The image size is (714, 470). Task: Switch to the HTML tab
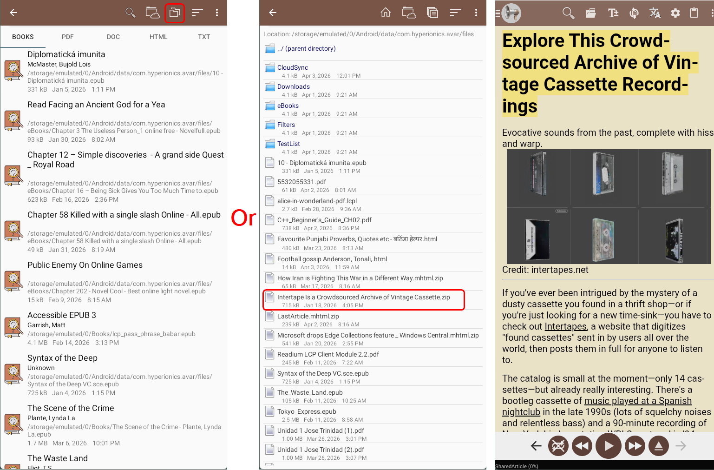click(x=158, y=37)
